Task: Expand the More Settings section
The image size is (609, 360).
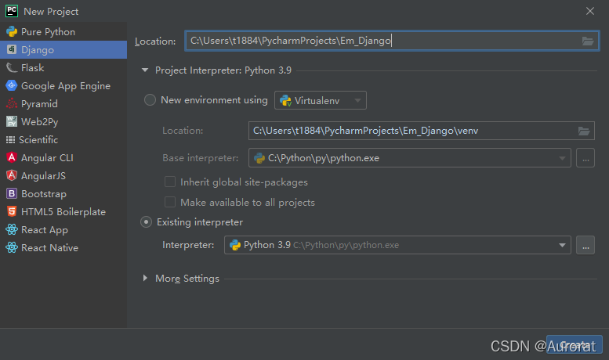Action: 145,278
